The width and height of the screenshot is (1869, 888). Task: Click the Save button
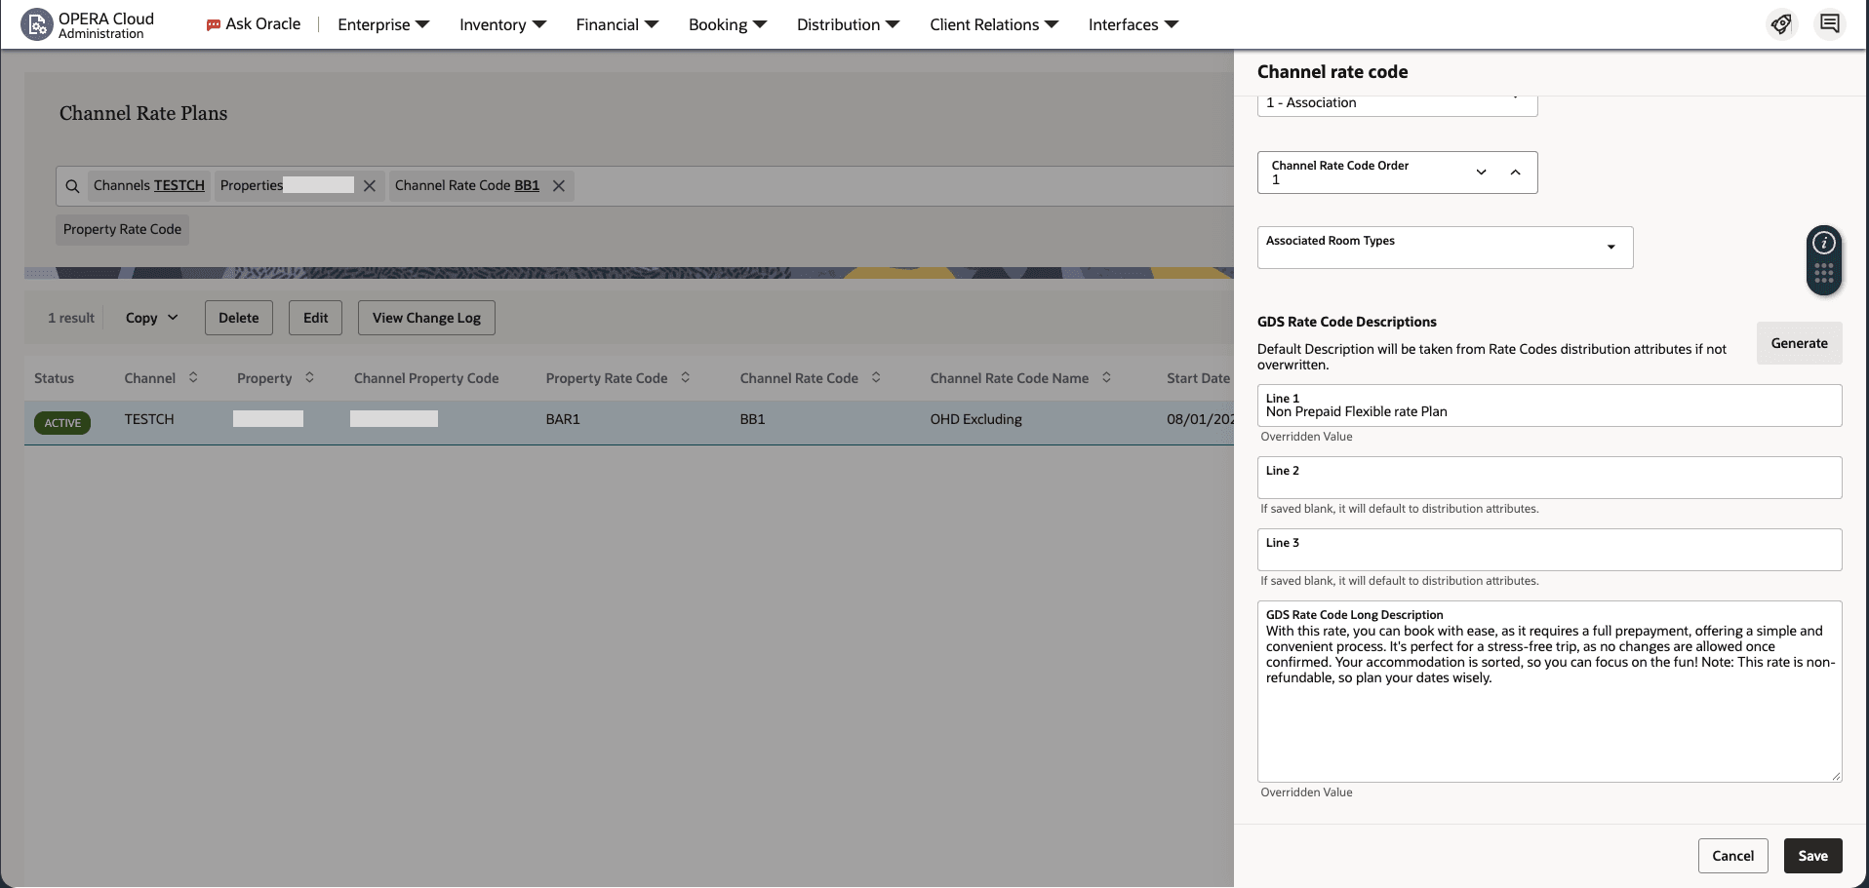1812,856
